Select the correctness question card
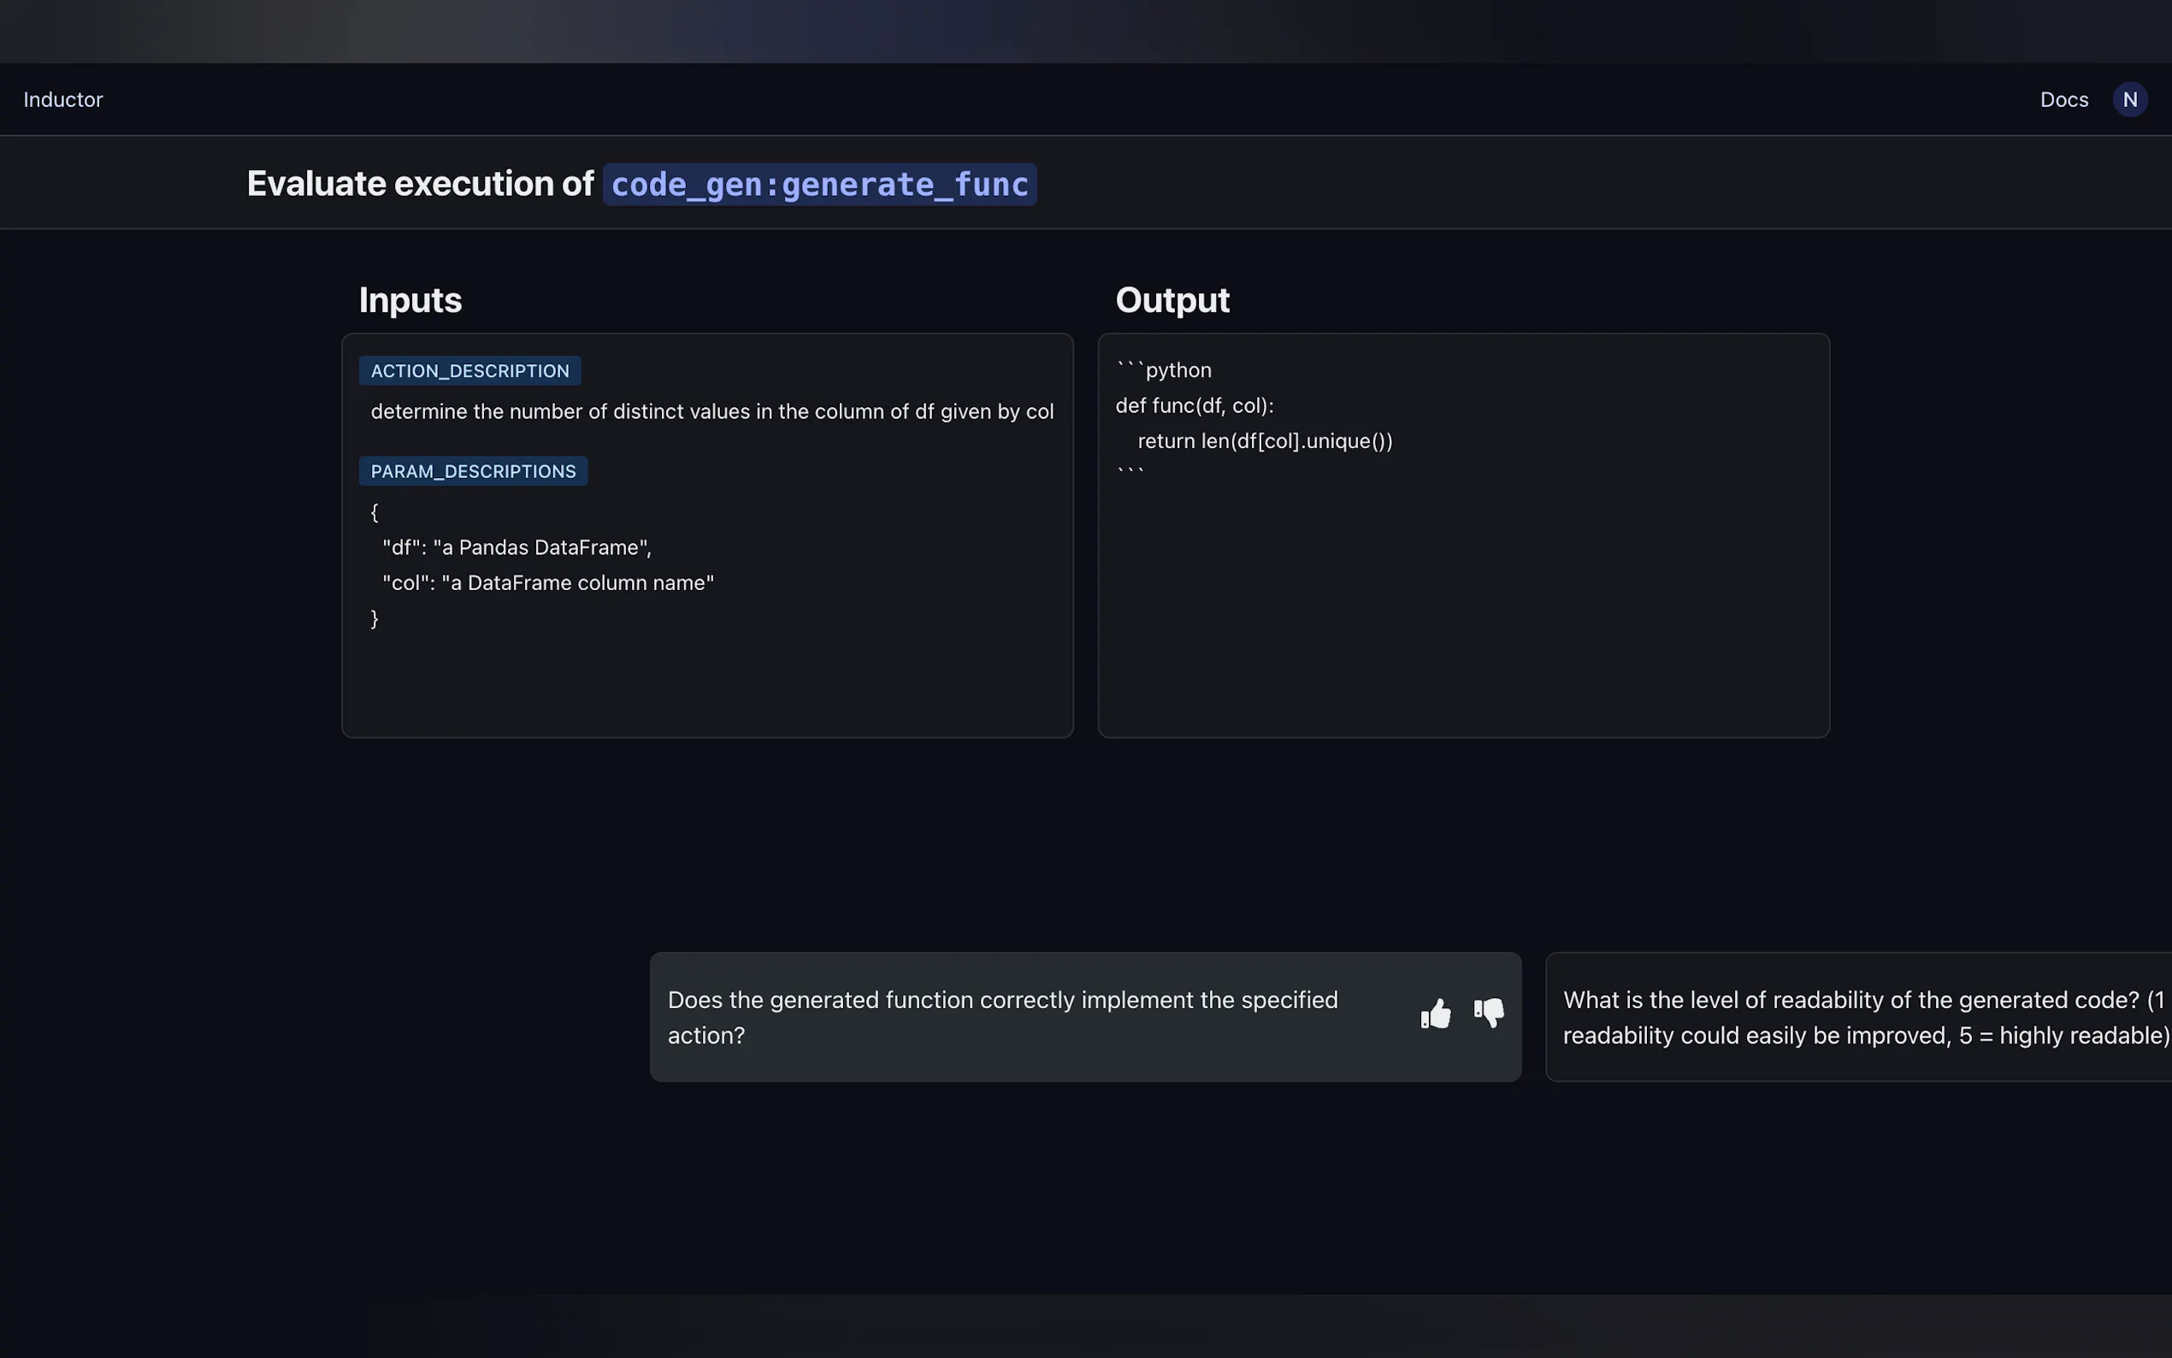The height and width of the screenshot is (1358, 2172). 1001,1017
